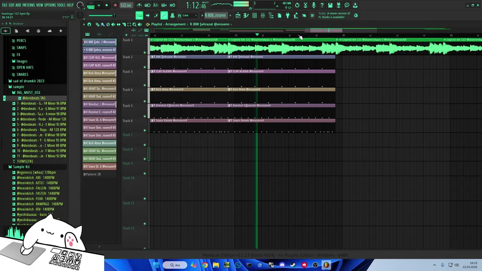482x271 pixels.
Task: Open the Playlist view button
Action: (238, 15)
